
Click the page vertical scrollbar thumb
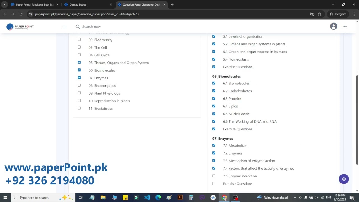pos(357,120)
